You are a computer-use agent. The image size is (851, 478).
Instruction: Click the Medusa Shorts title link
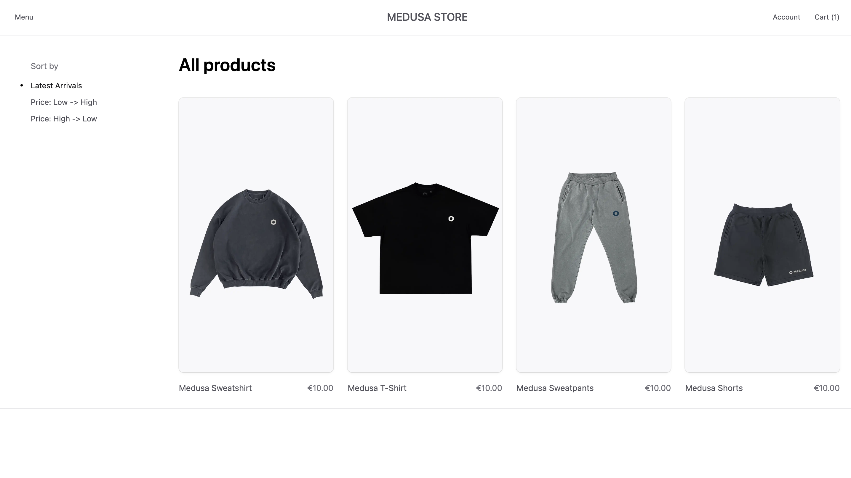[714, 388]
